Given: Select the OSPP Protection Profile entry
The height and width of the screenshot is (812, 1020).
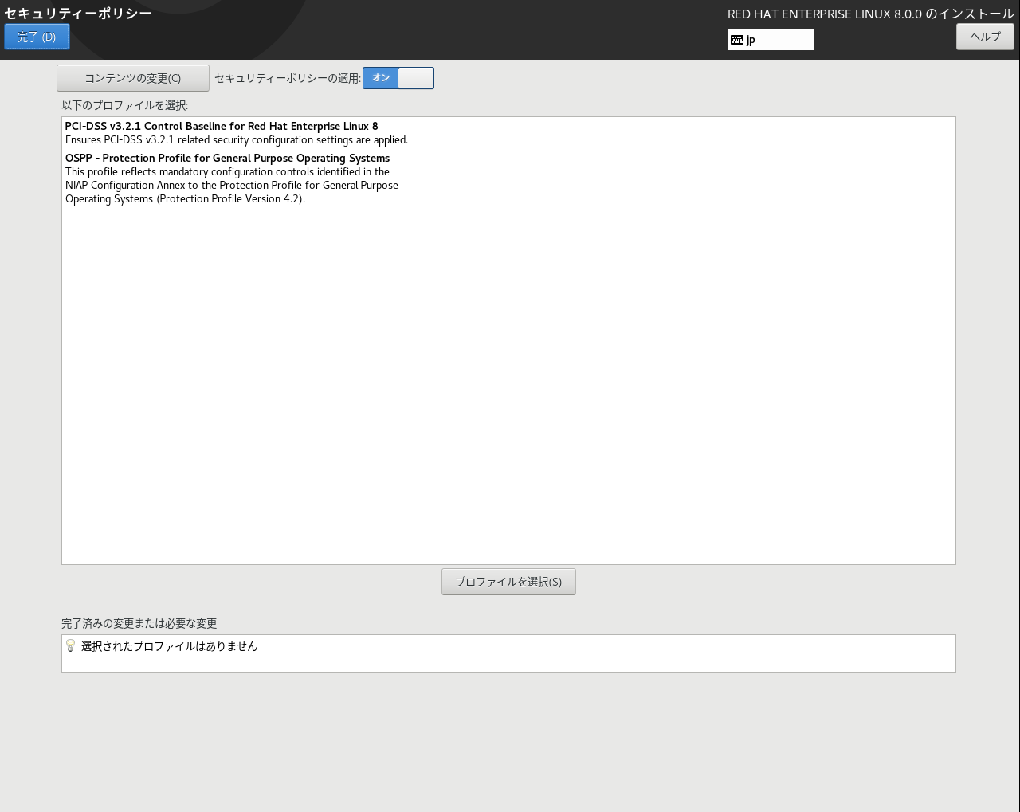Looking at the screenshot, I should (508, 178).
